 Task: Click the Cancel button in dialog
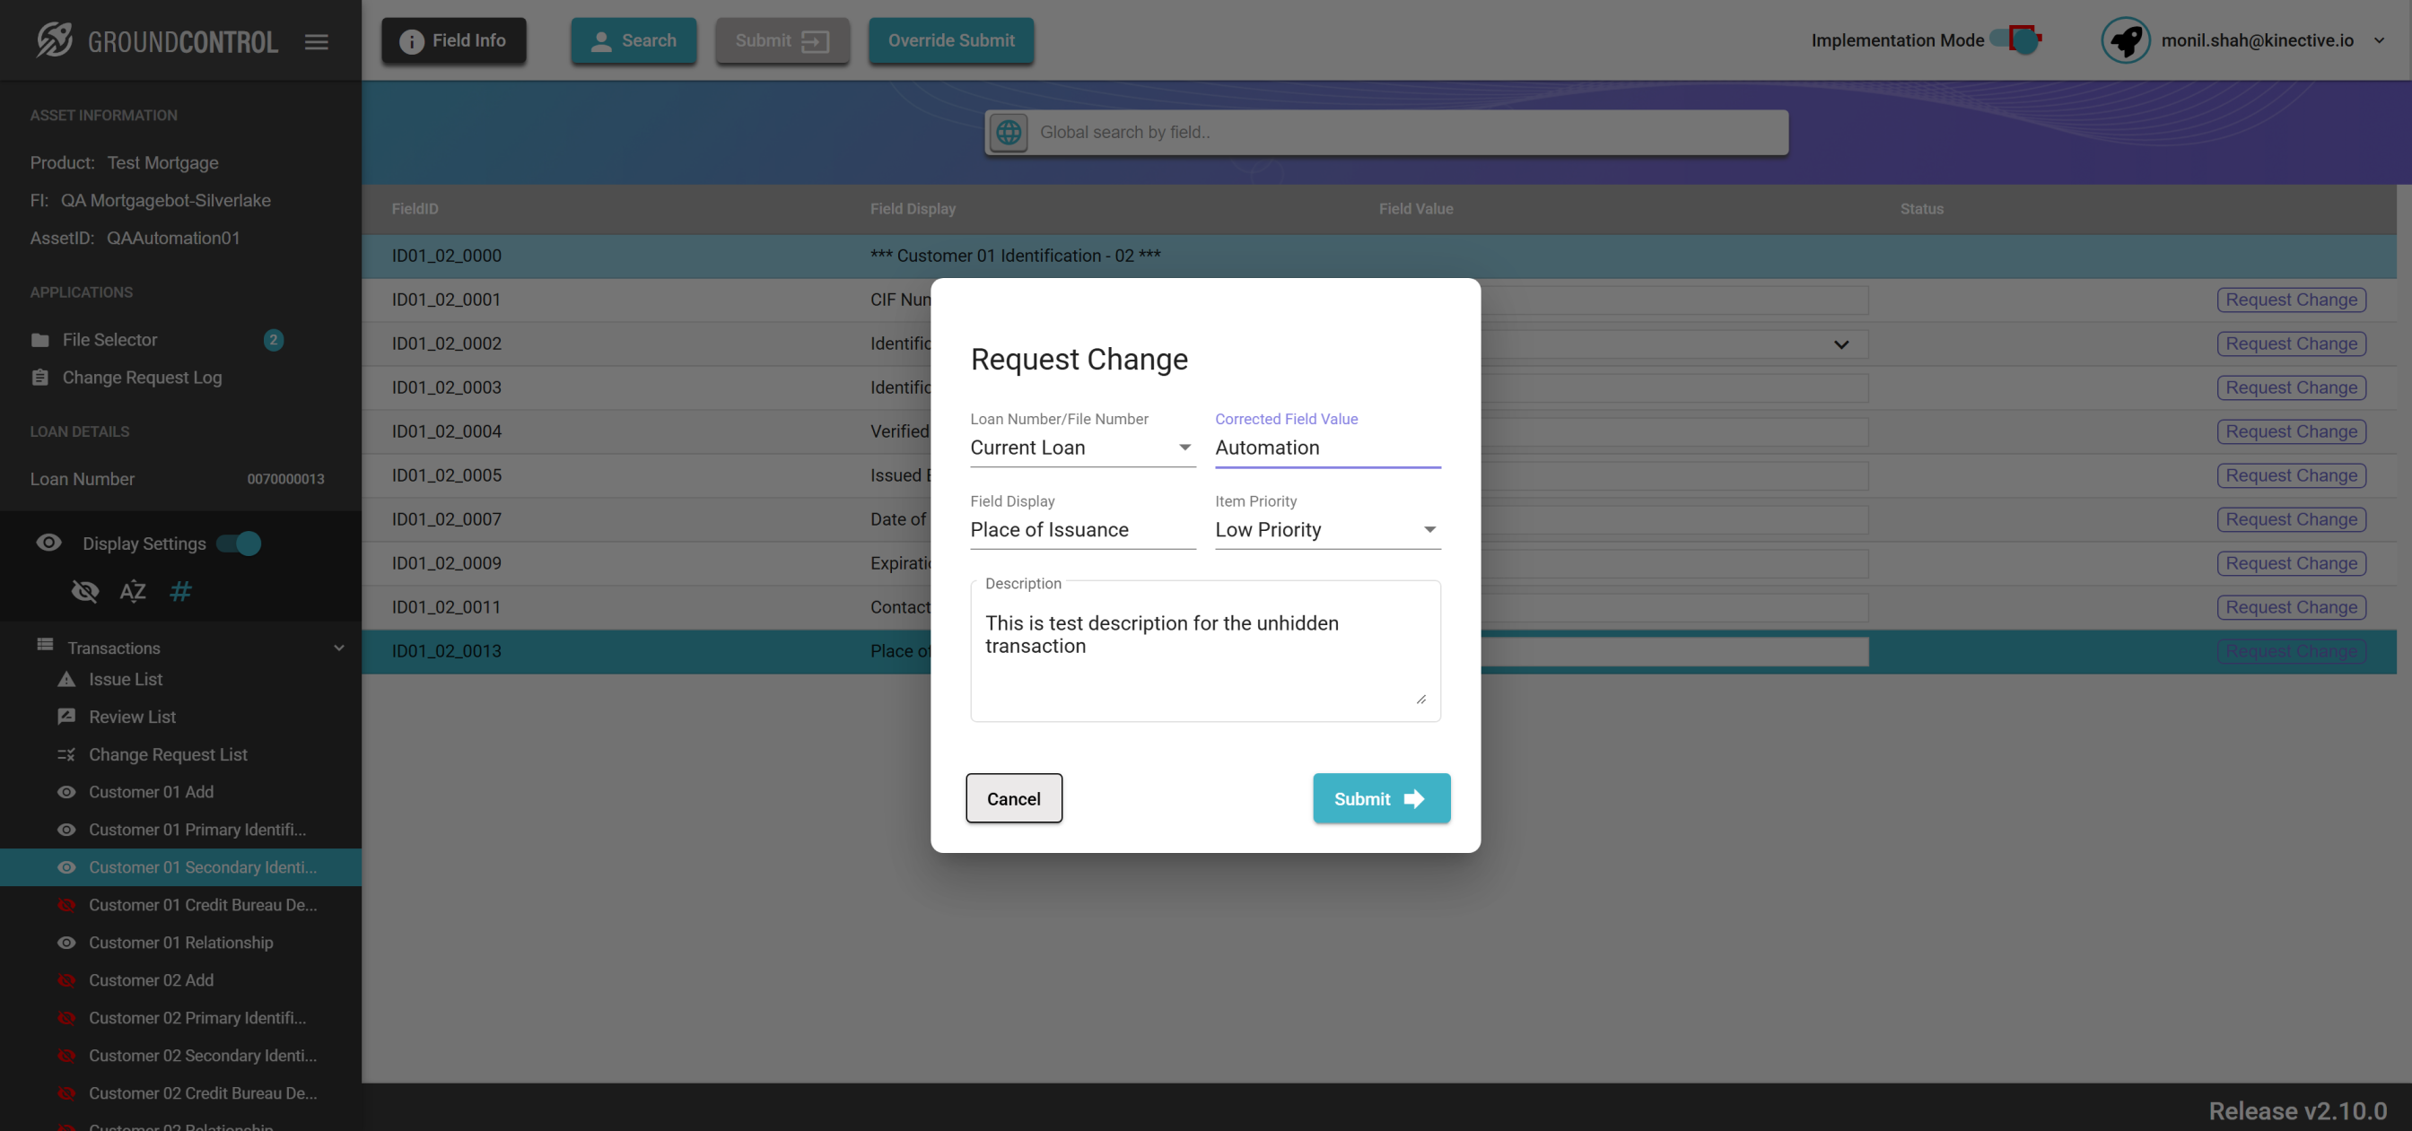(x=1013, y=797)
